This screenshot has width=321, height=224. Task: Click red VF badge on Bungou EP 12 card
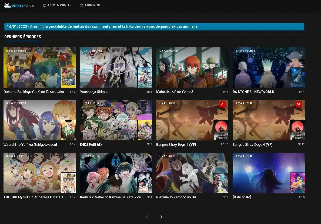click(299, 104)
